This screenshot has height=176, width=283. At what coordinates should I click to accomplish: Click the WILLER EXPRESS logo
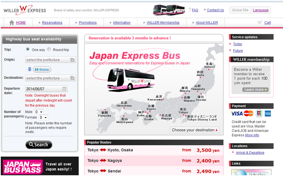point(24,10)
